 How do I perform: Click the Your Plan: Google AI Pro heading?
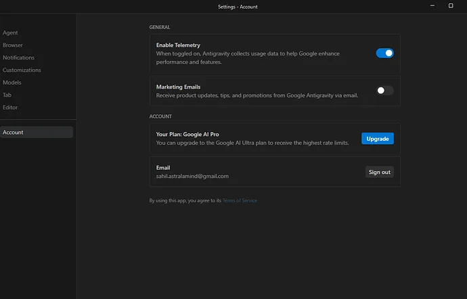coord(189,135)
